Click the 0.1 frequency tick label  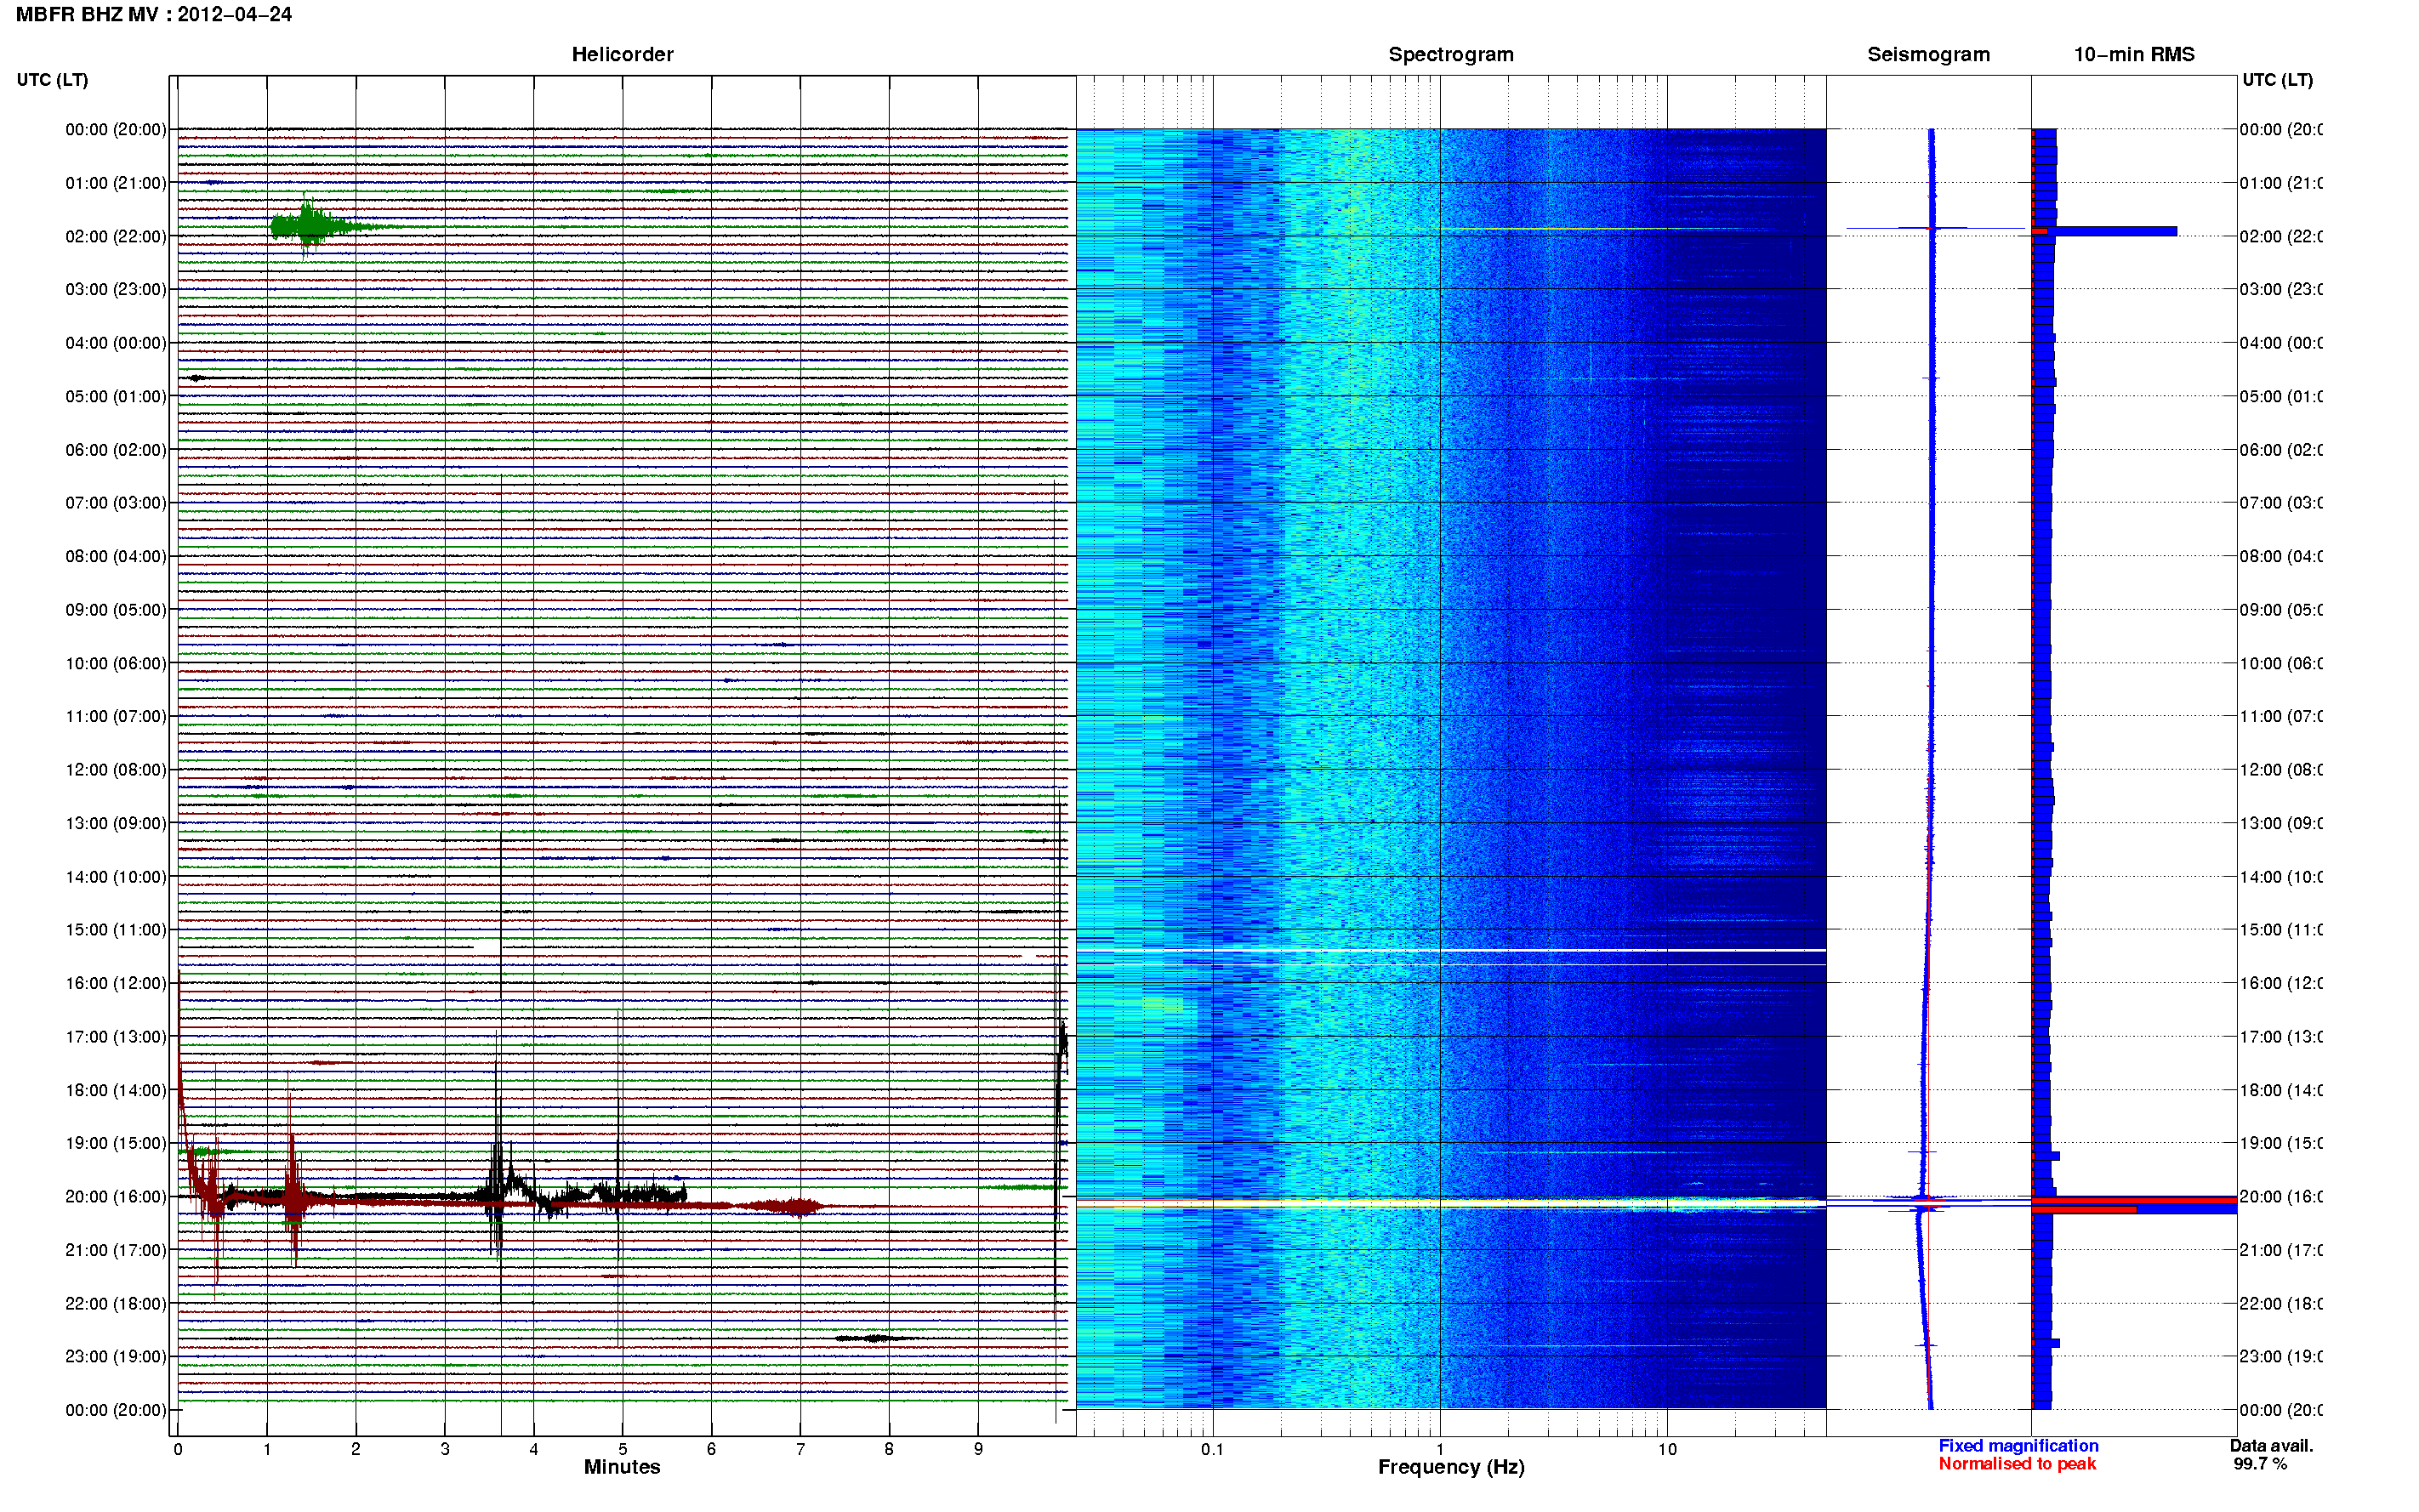[x=1212, y=1449]
